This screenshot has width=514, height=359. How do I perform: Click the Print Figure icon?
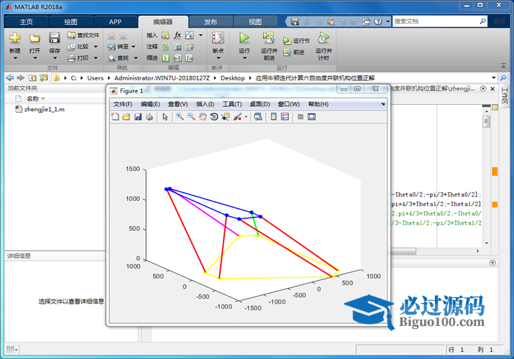coord(149,117)
